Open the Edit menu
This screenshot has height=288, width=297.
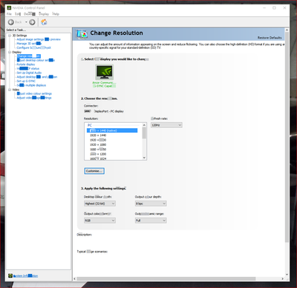[x=18, y=14]
